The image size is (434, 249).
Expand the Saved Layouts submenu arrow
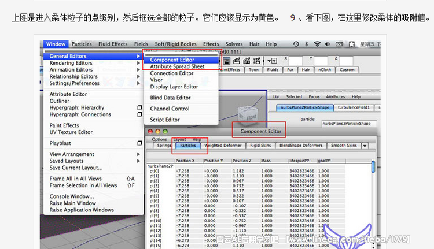(138, 161)
